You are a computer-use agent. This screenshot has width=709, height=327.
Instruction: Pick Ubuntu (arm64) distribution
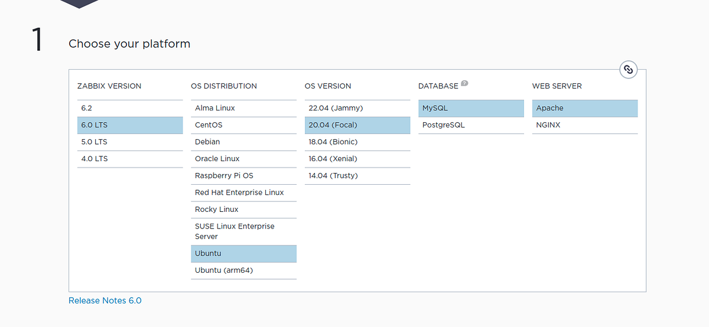pos(243,270)
